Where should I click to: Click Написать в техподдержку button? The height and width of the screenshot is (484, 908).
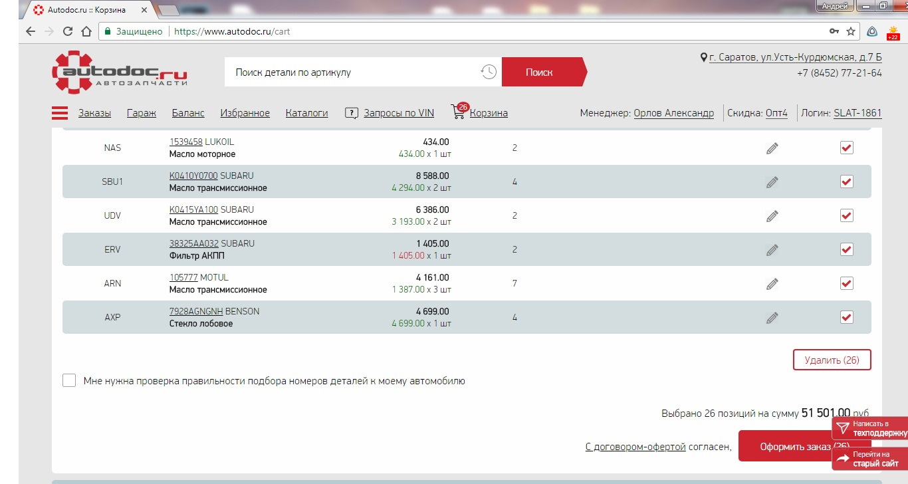pyautogui.click(x=870, y=428)
